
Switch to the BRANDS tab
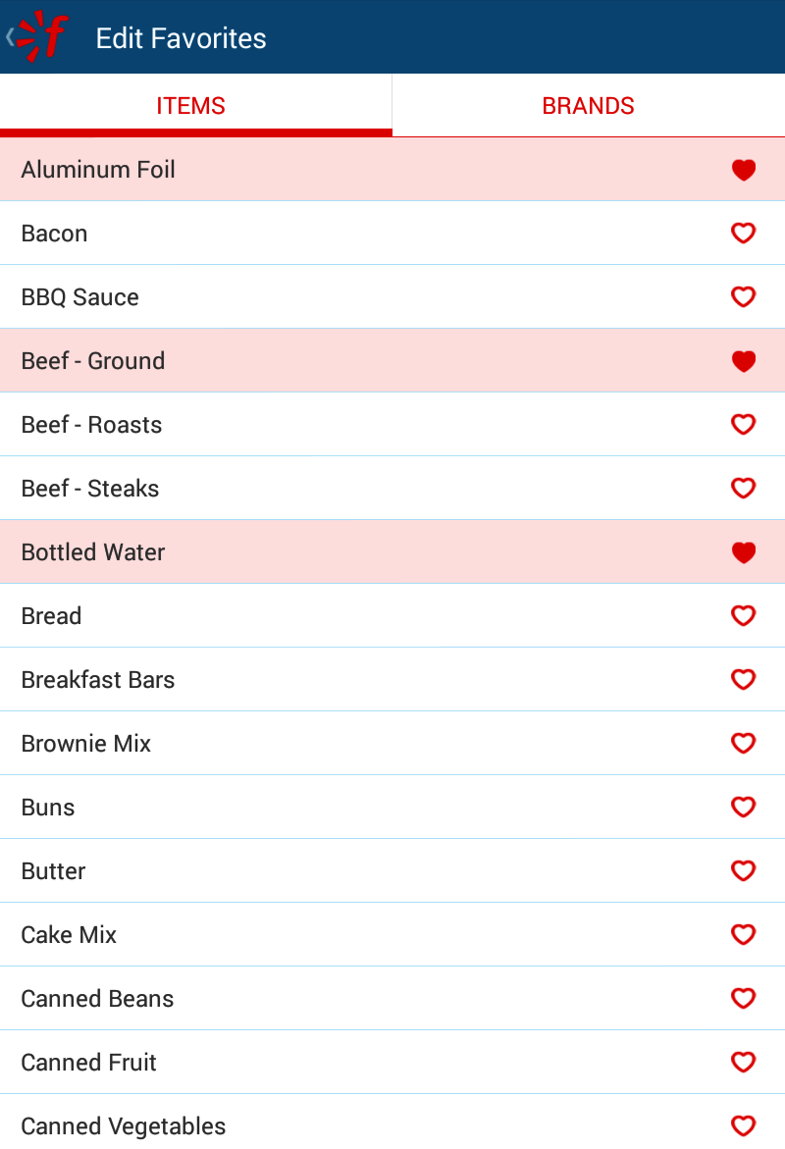click(588, 106)
